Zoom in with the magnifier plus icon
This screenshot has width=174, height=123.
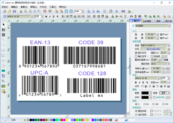pyautogui.click(x=57, y=11)
